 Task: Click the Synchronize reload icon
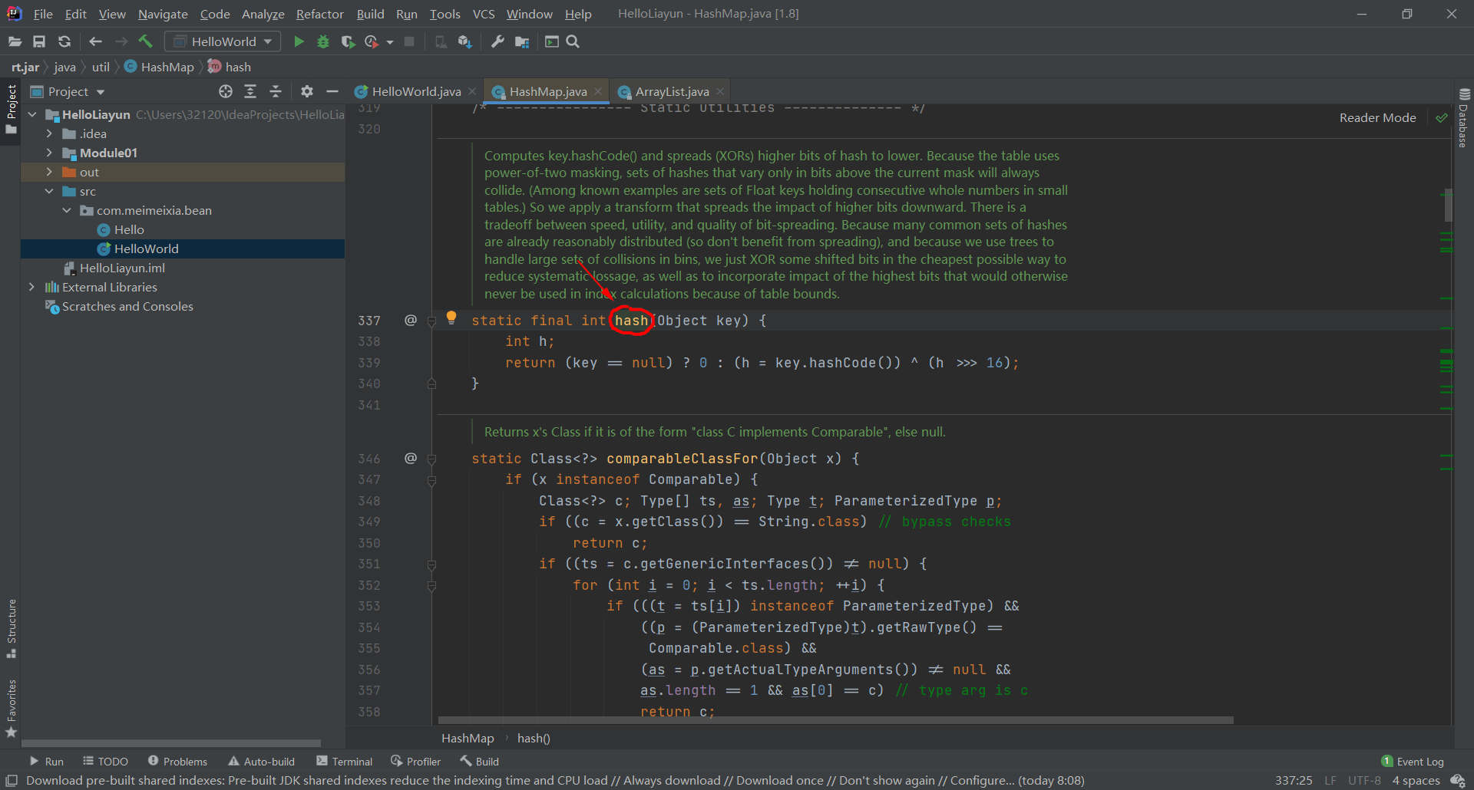[x=64, y=41]
